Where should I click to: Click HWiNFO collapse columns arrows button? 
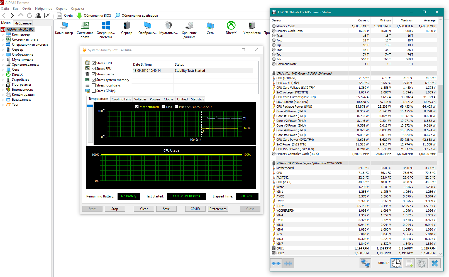pos(288,263)
